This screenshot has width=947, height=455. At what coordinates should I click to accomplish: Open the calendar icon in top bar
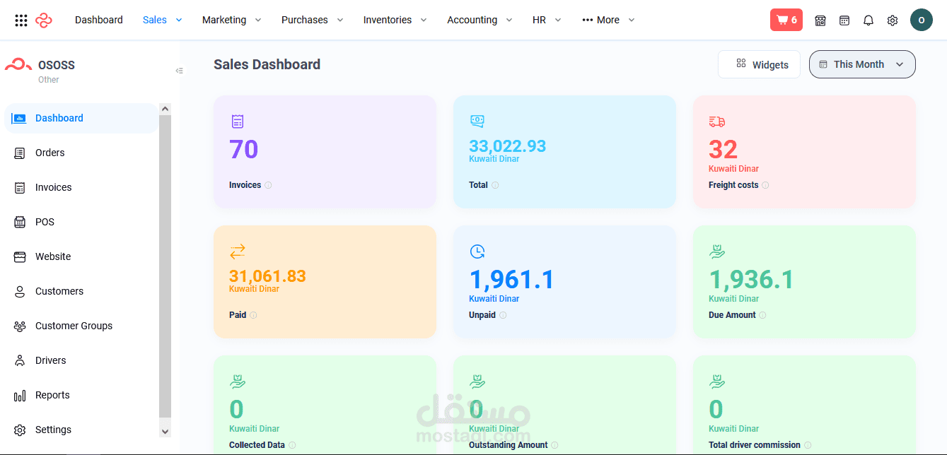[844, 20]
